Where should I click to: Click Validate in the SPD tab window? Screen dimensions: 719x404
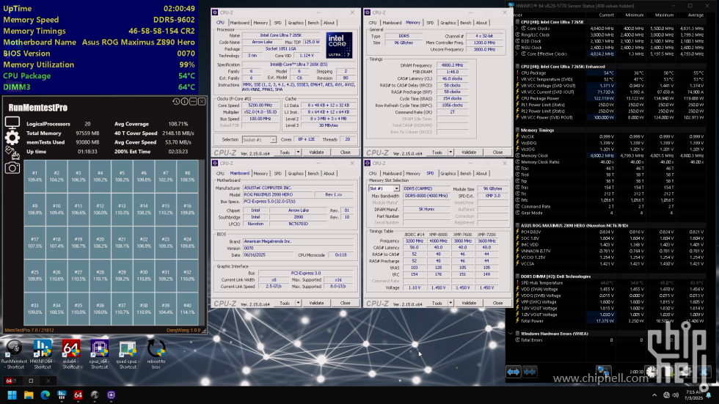469,303
